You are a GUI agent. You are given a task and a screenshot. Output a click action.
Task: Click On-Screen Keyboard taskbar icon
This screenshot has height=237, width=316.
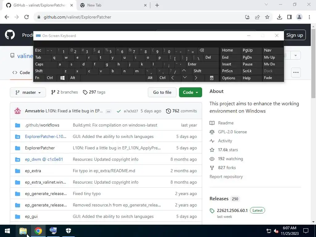tap(53, 231)
